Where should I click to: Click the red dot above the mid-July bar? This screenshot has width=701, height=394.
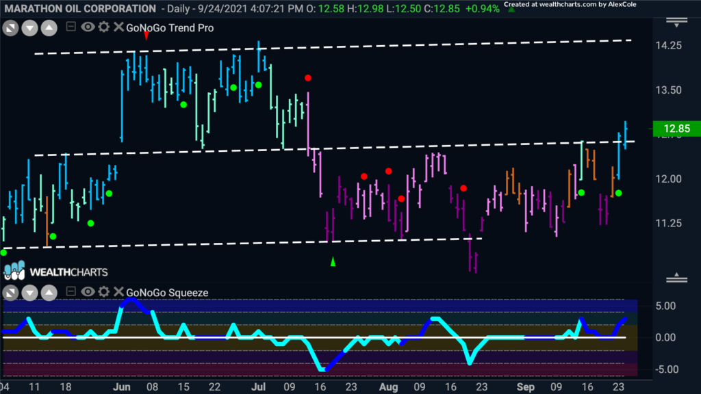[x=307, y=78]
